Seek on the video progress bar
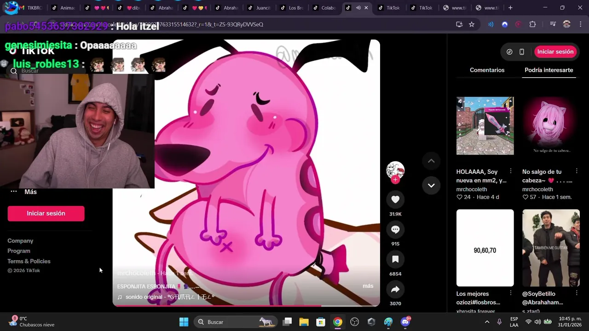 [x=246, y=306]
